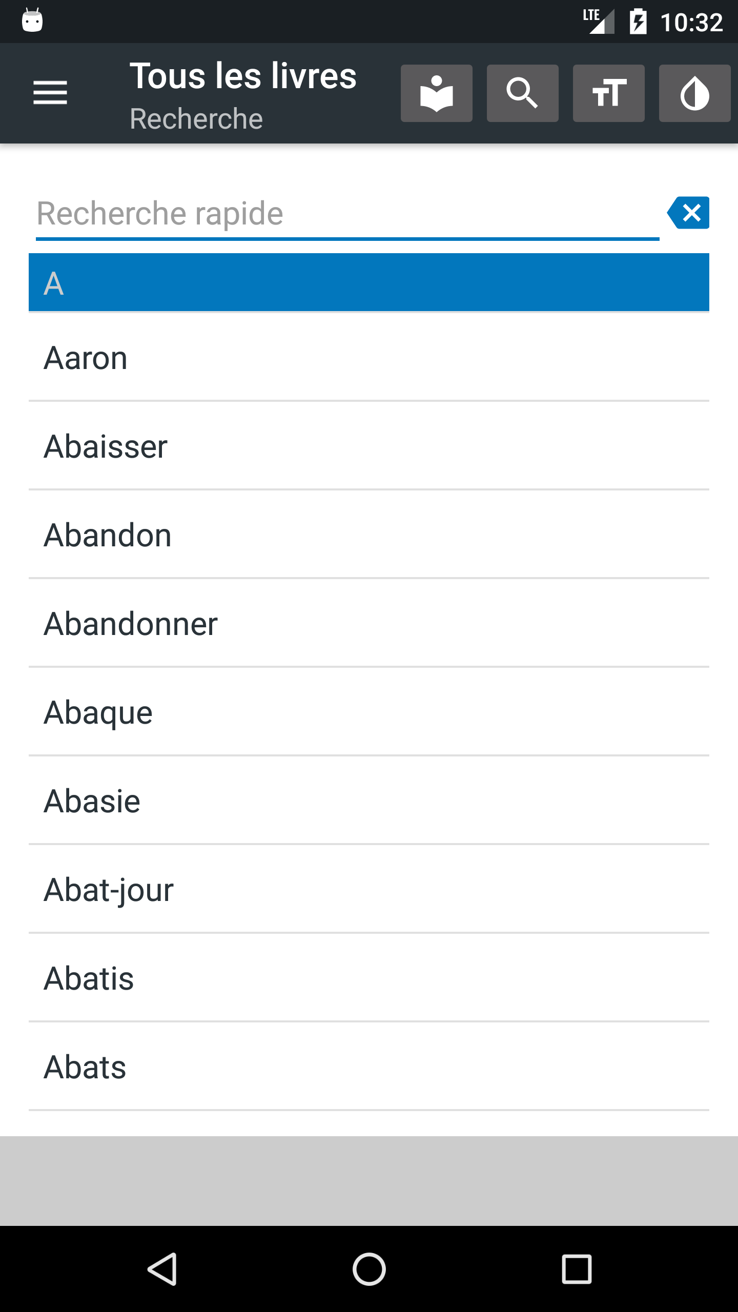Open search via magnifier icon
Screen dimensions: 738x1312
point(522,93)
